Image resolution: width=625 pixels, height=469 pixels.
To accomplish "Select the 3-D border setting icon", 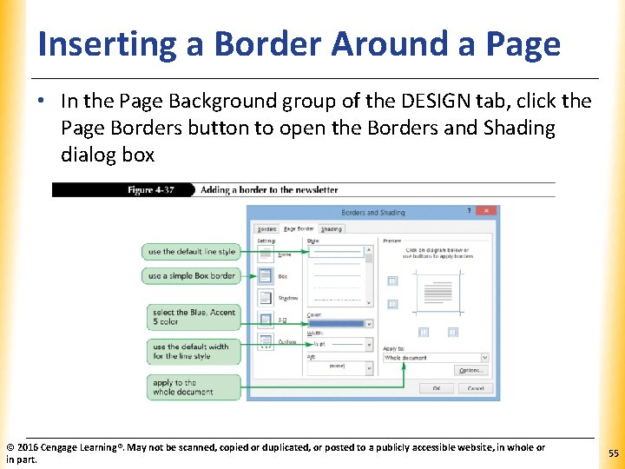I will [266, 320].
